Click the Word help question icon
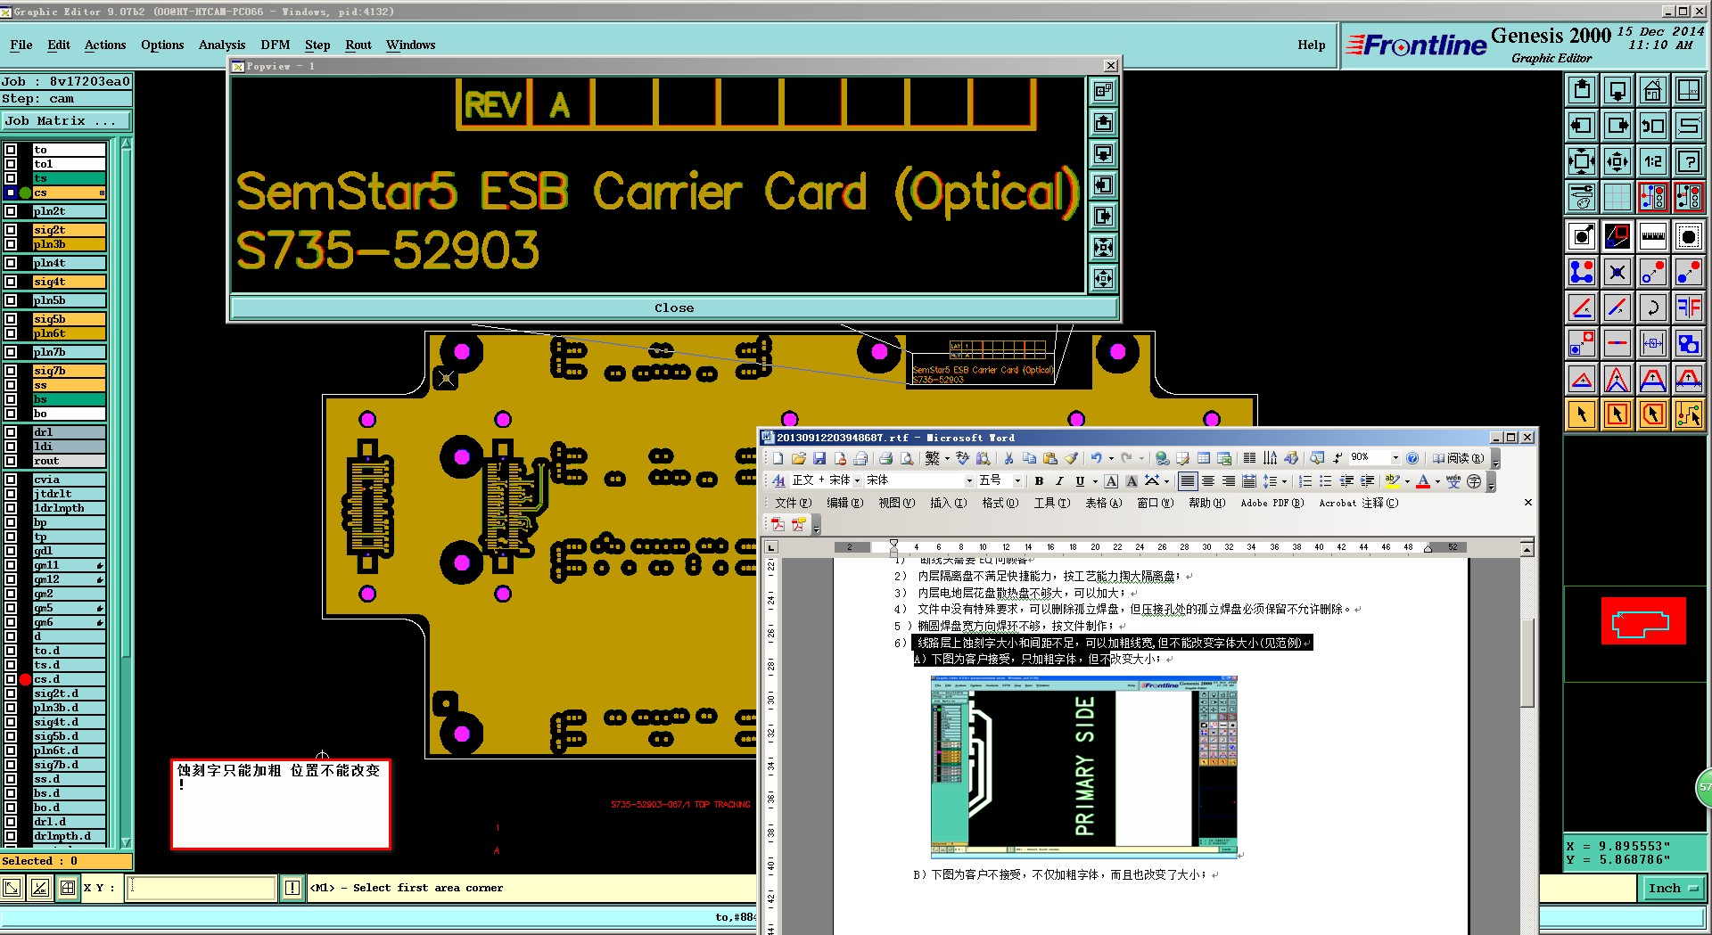 point(1412,458)
